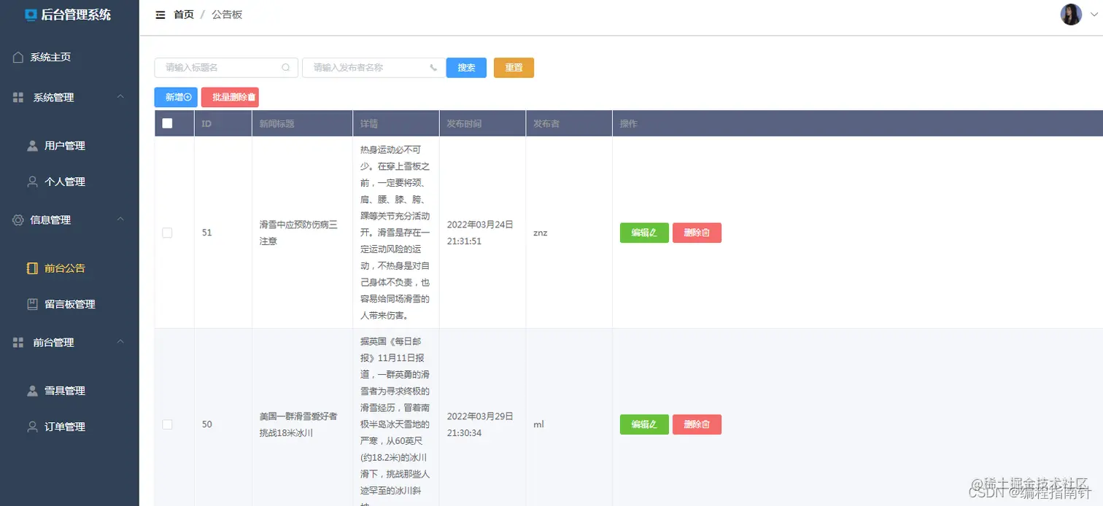Open the dropdown arrow next to avatar
Screen dimensions: 1103x506
(x=1094, y=15)
